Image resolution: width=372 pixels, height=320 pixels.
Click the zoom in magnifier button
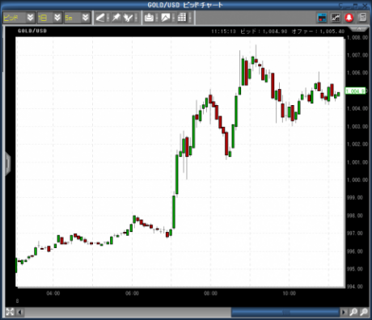tap(353, 312)
